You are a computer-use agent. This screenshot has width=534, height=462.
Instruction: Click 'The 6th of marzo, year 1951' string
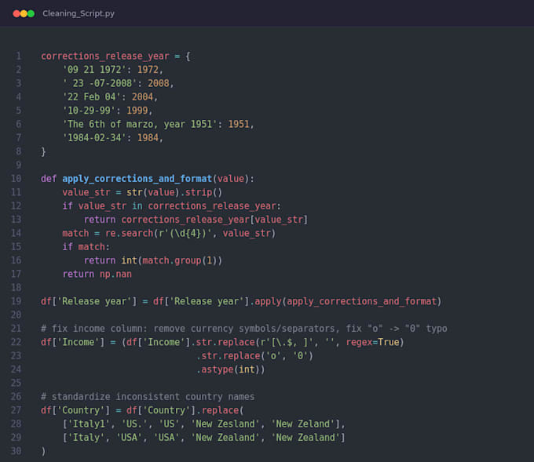[x=140, y=124]
